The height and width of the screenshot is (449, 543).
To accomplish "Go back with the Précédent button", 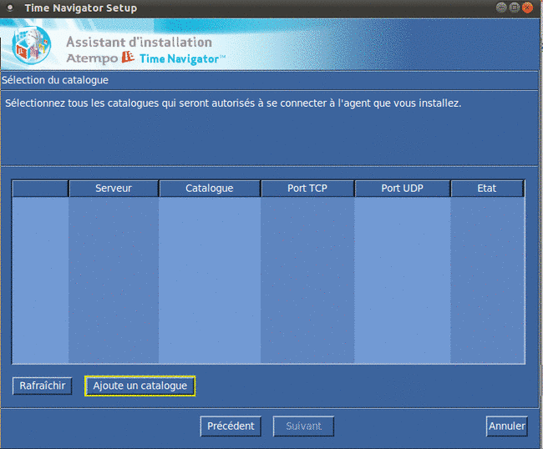I will 231,426.
